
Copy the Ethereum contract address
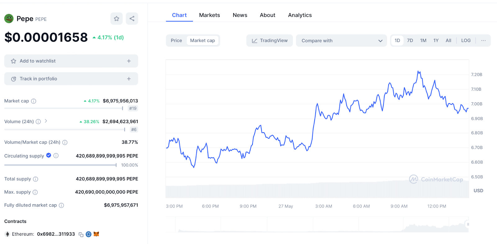81,234
